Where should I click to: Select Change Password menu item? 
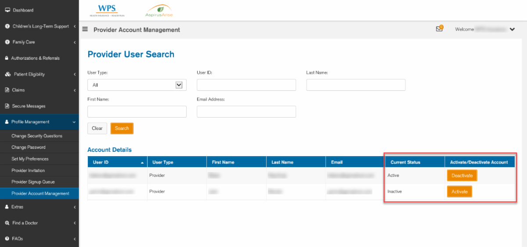tap(29, 147)
